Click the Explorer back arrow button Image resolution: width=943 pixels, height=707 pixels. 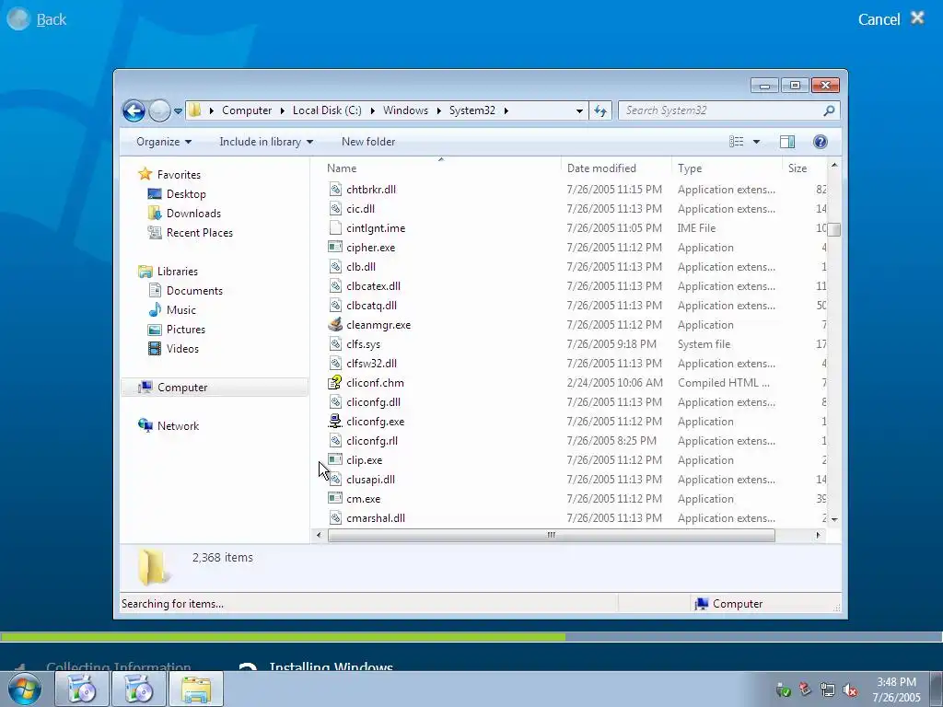(134, 110)
